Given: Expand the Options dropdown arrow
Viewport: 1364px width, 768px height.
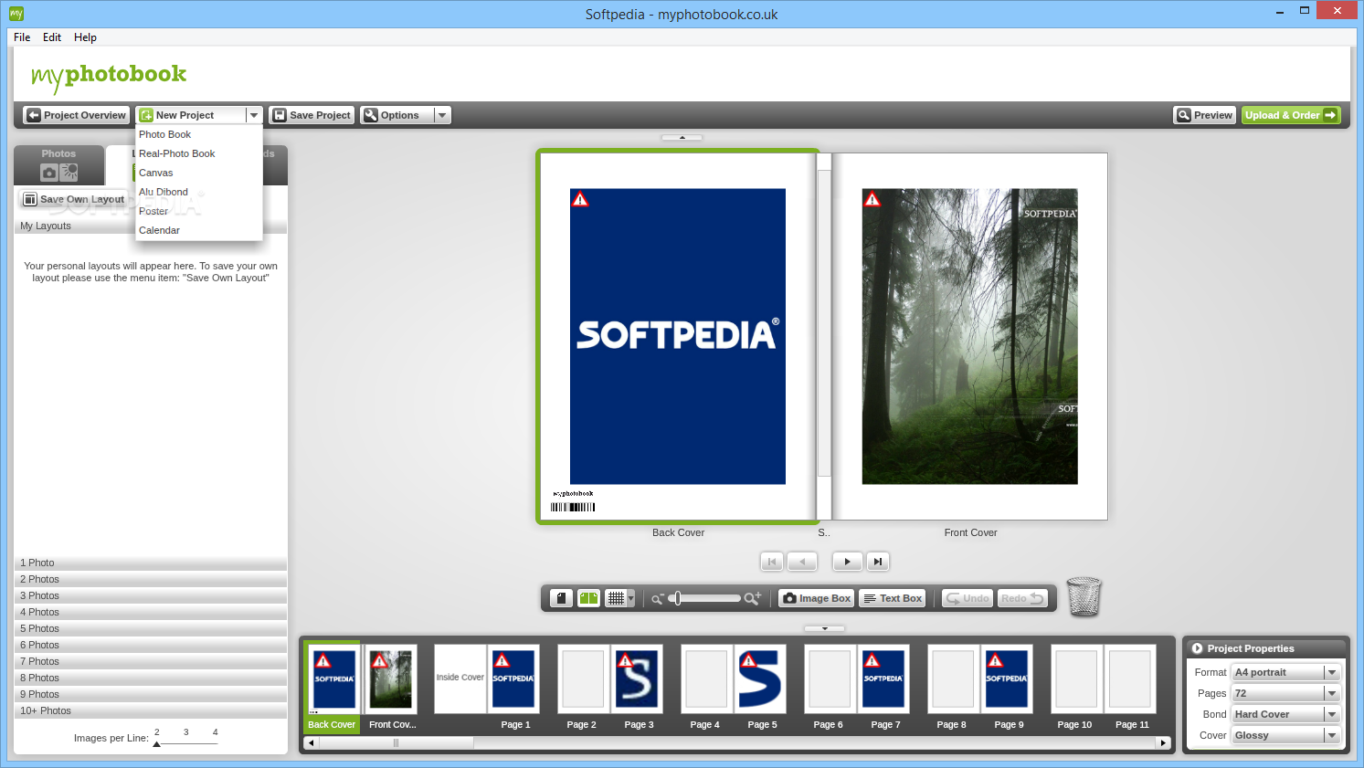Looking at the screenshot, I should click(442, 115).
